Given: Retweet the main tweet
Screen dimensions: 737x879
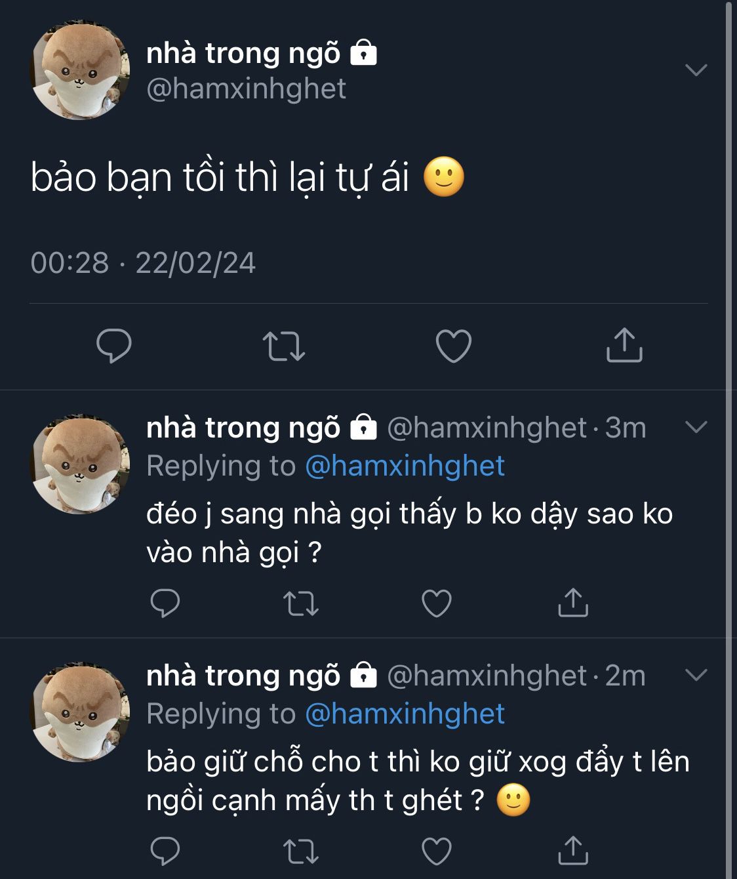Looking at the screenshot, I should tap(283, 346).
